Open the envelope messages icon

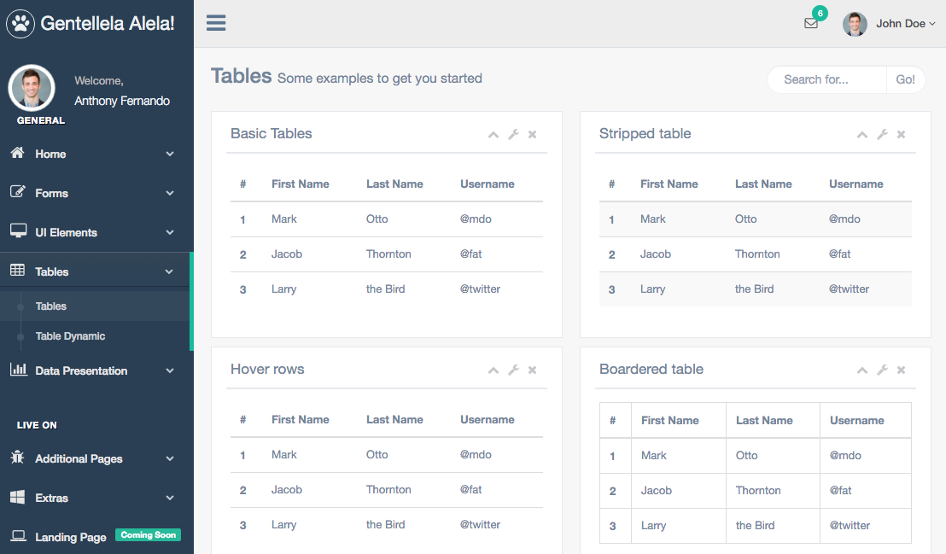point(811,24)
